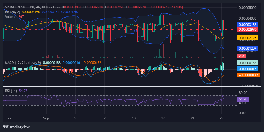Click the 27 date label on time axis
This screenshot has width=264, height=132.
tap(10, 118)
